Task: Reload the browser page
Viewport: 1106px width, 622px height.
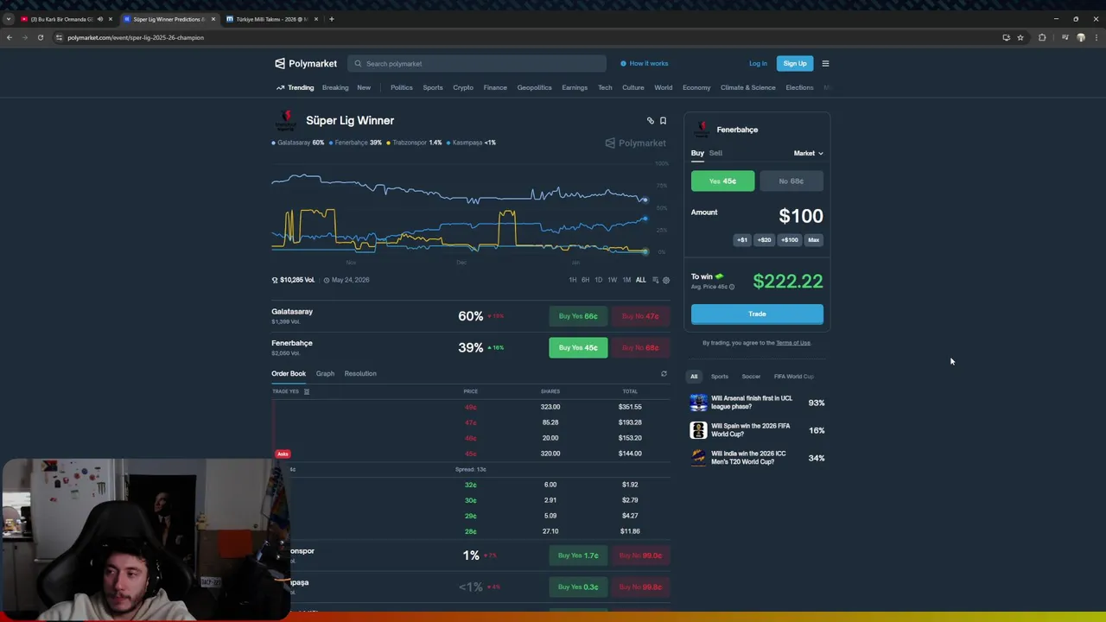Action: coord(40,37)
